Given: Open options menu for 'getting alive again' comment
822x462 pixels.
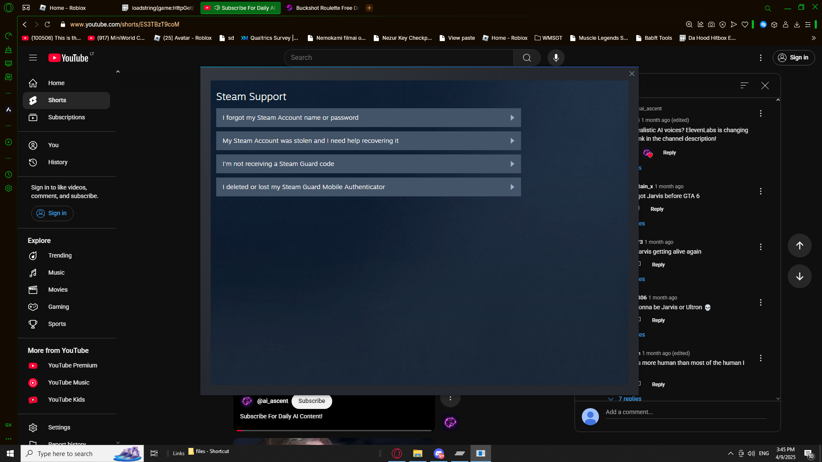Looking at the screenshot, I should point(761,247).
